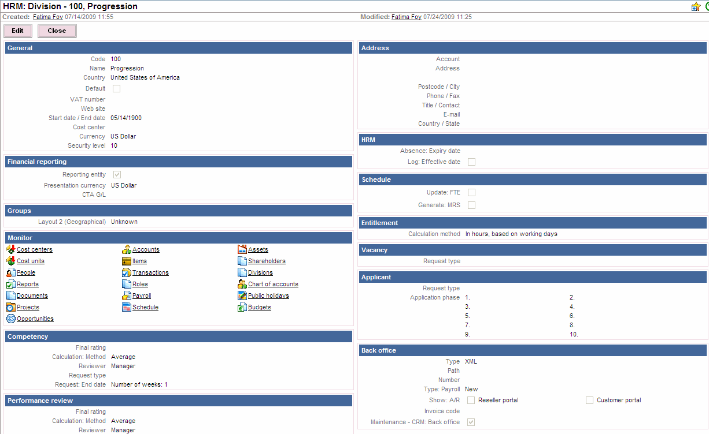
Task: Click the Accounts monitor icon
Action: [127, 249]
